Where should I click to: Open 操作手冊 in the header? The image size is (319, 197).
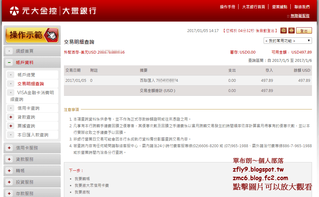[x=227, y=7]
